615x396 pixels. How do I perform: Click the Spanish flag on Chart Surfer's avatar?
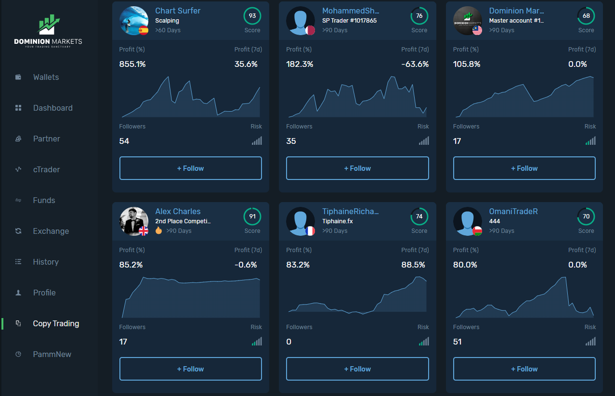tap(143, 29)
